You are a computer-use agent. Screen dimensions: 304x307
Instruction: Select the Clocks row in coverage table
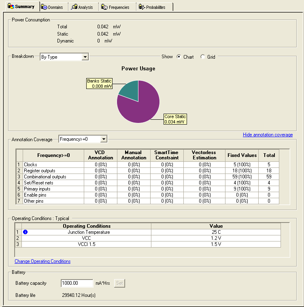tap(31, 165)
